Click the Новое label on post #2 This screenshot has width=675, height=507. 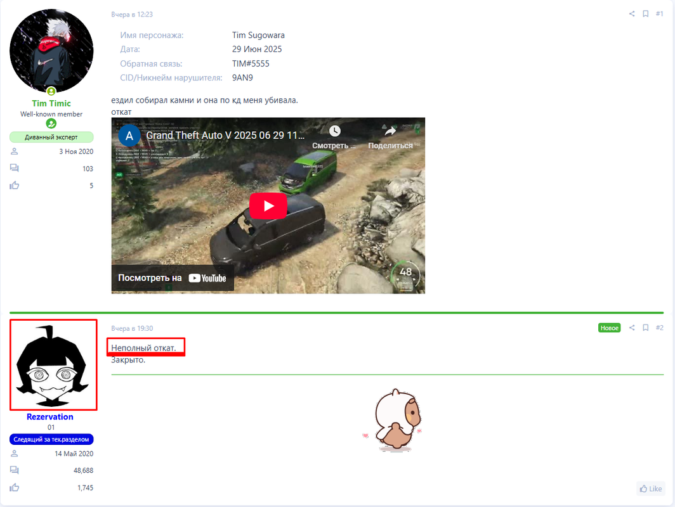pos(609,328)
